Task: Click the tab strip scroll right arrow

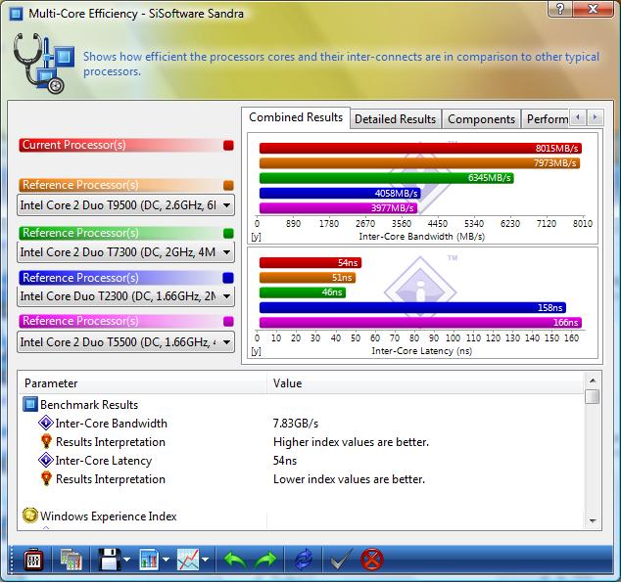Action: [595, 117]
